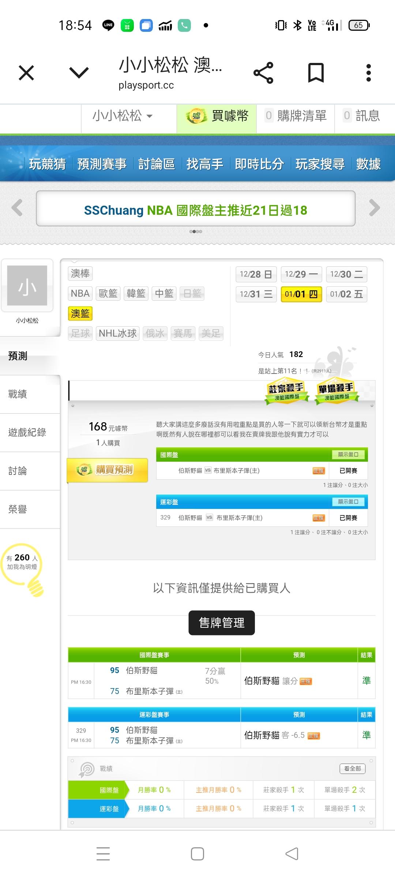Select the 戰績 sidebar tab
395x878 pixels.
(18, 394)
